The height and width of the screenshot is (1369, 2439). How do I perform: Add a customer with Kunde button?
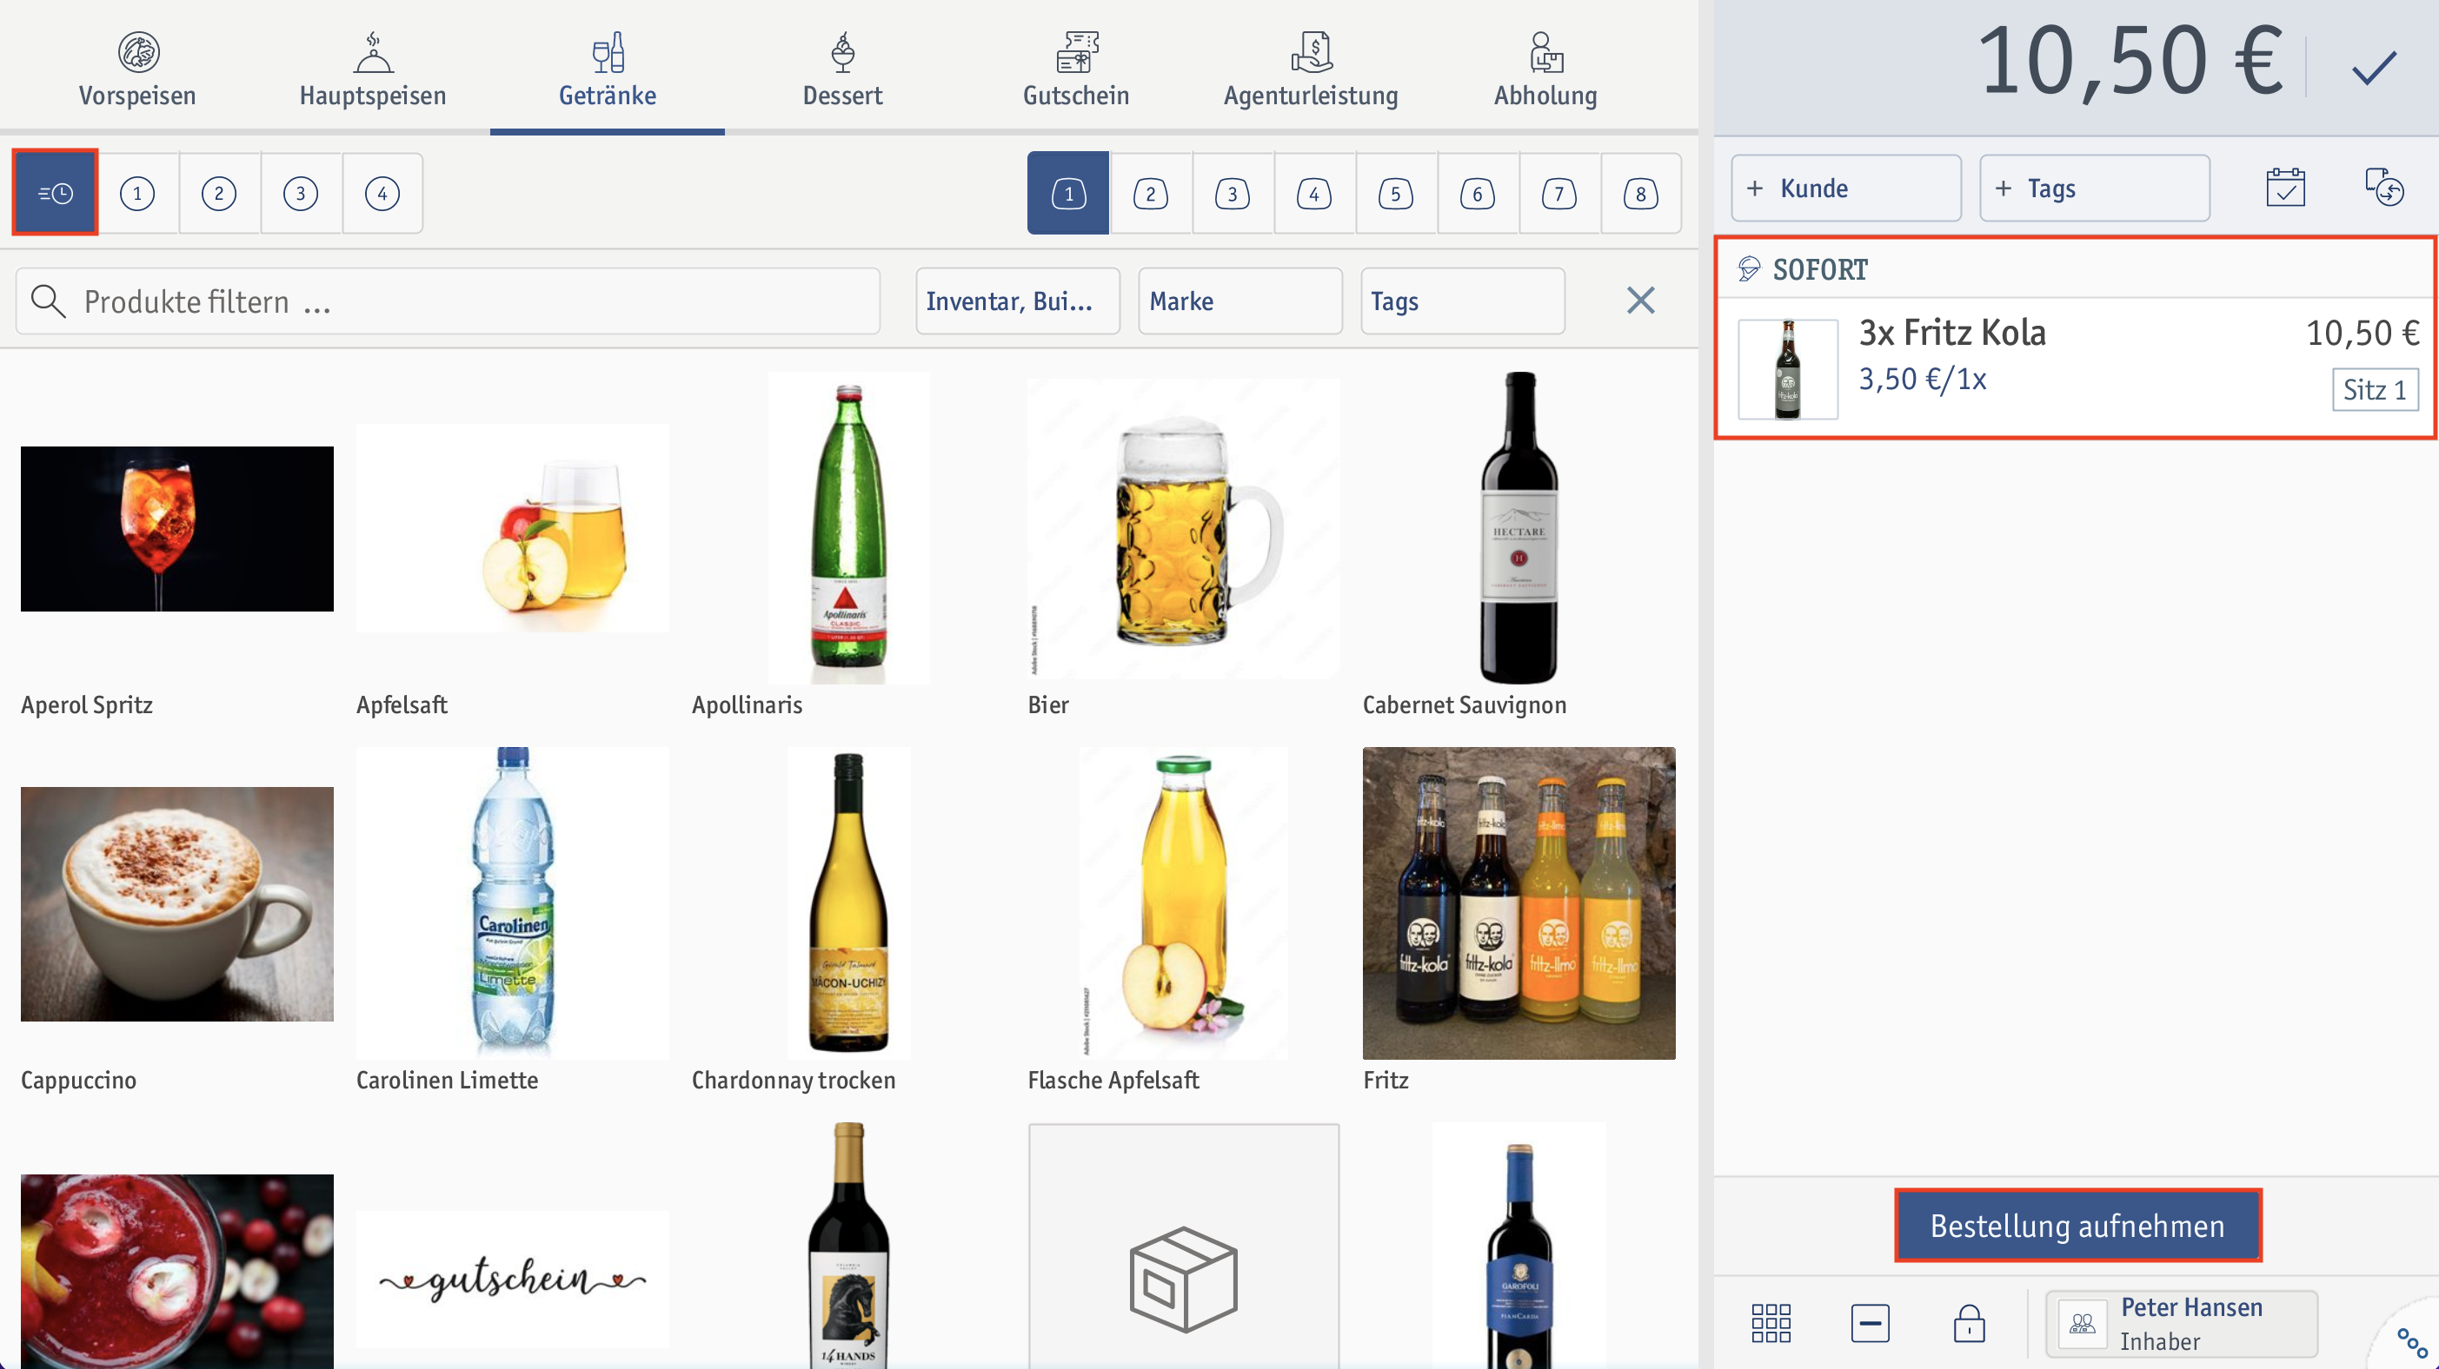[1846, 188]
